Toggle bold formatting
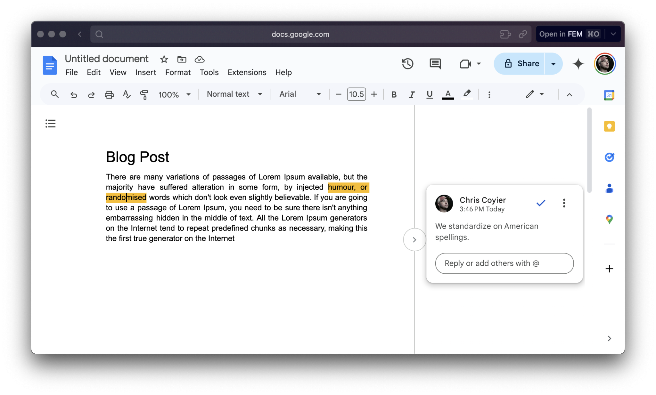This screenshot has height=395, width=656. 394,94
